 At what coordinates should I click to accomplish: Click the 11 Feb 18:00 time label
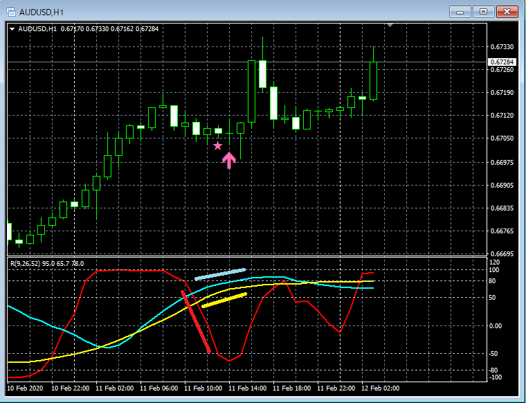coord(291,388)
